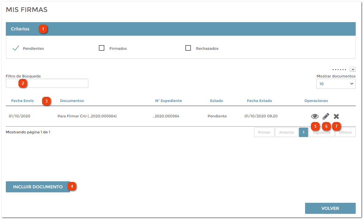Select the Para Firmar CIU document row

(87, 116)
